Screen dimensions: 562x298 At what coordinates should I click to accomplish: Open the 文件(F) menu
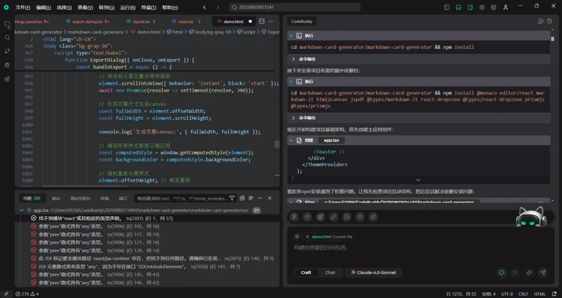pyautogui.click(x=23, y=7)
